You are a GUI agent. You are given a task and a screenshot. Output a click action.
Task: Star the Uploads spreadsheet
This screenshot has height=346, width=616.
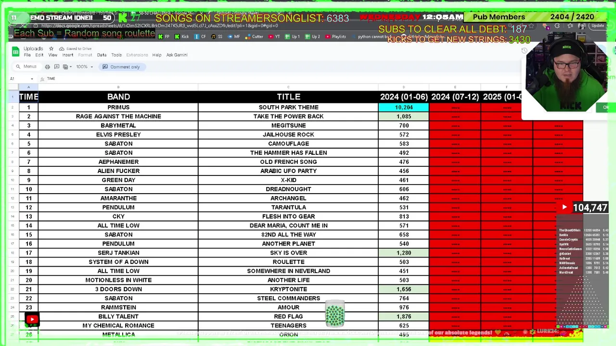click(x=51, y=49)
